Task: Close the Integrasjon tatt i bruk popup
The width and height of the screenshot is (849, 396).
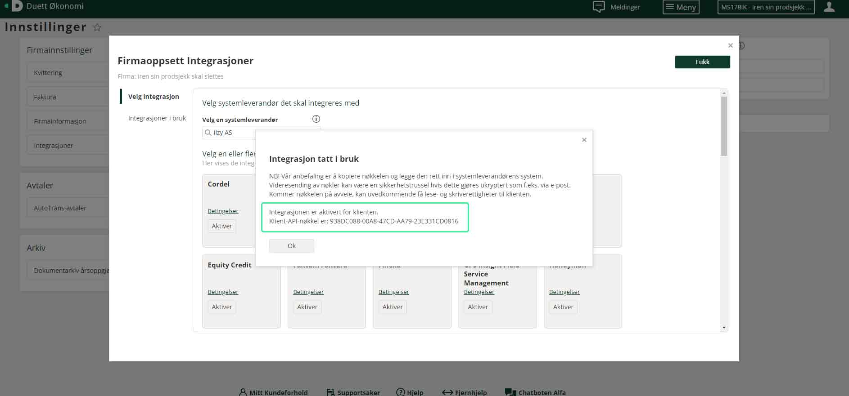Action: 584,140
